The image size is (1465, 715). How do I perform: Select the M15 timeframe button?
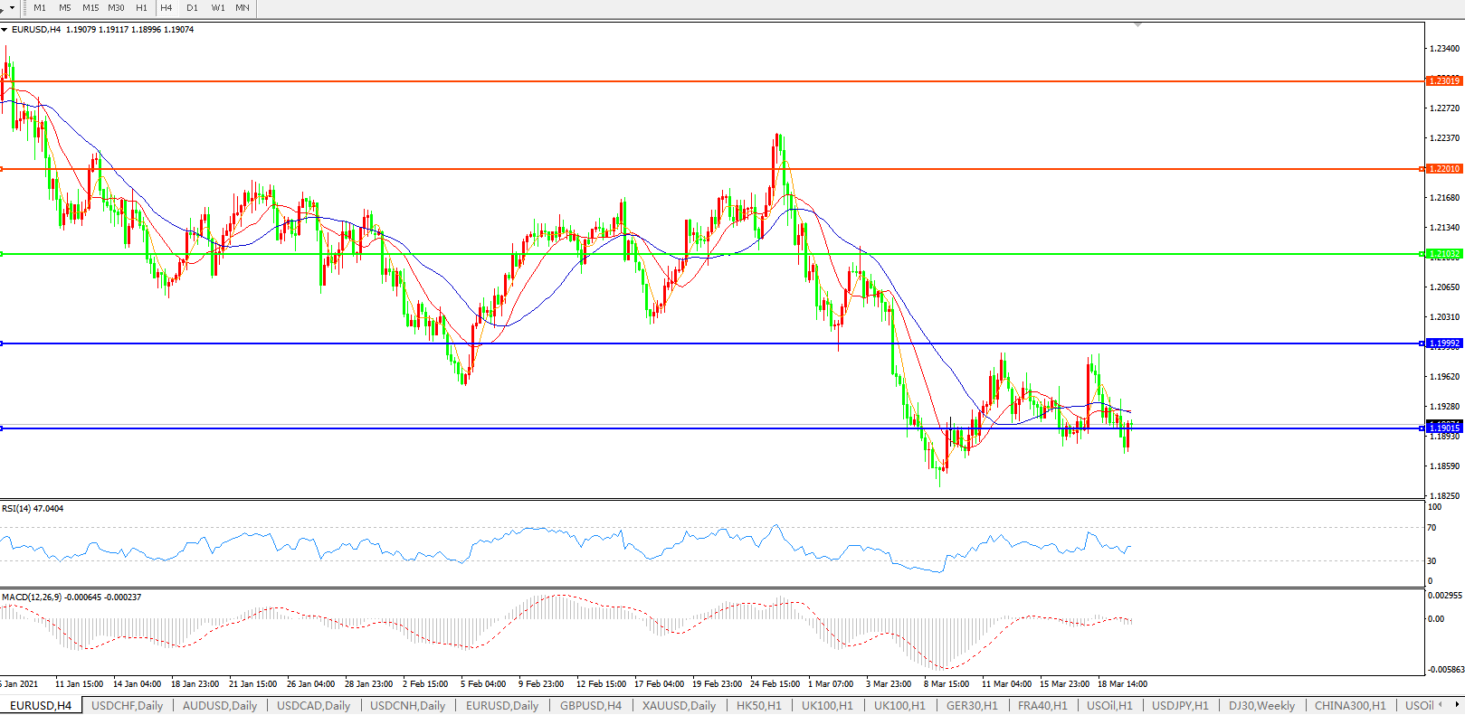90,8
